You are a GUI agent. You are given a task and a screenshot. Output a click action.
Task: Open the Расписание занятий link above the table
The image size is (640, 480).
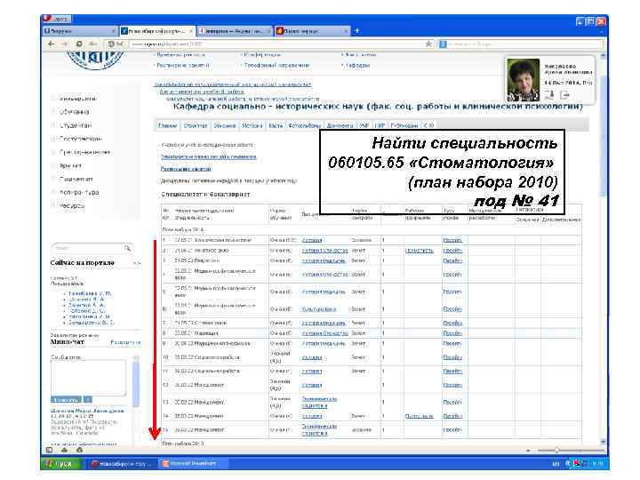point(186,169)
